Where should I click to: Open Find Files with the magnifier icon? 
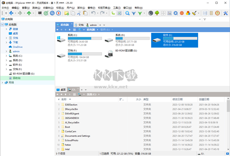[x=128, y=13]
